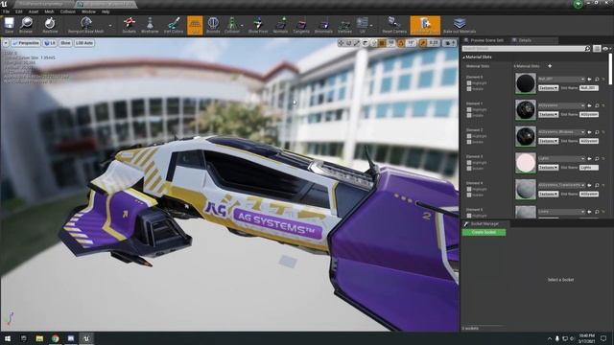614x345 pixels.
Task: Open the File menu
Action: (x=7, y=11)
